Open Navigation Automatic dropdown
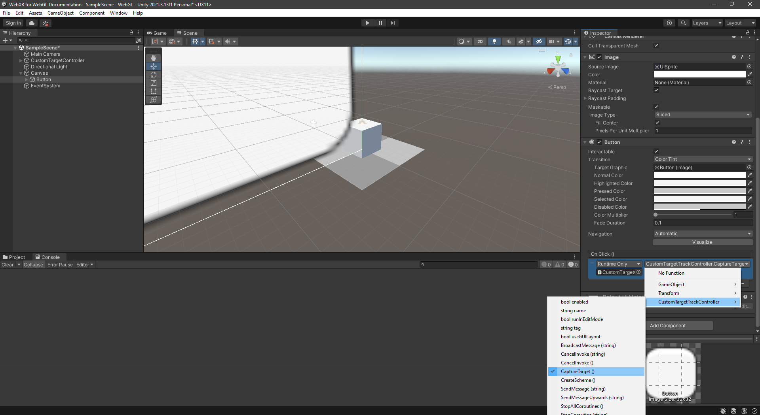 tap(703, 234)
